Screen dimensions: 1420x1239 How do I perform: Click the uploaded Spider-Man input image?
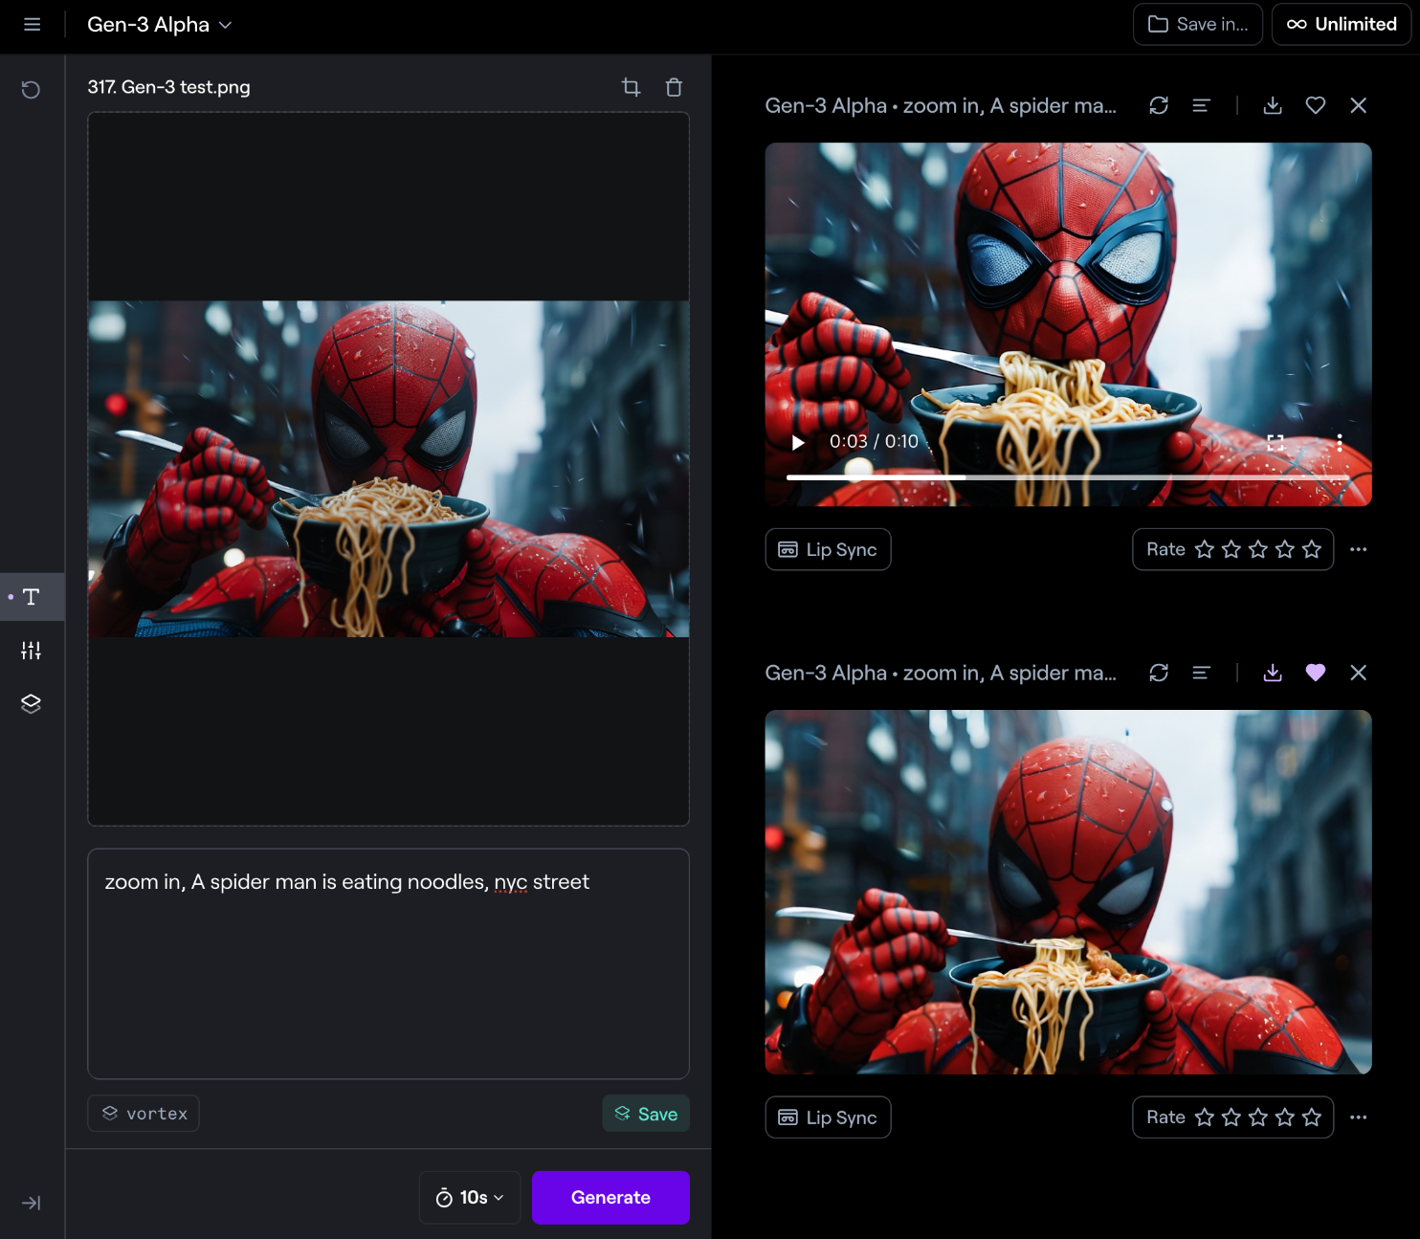click(388, 469)
